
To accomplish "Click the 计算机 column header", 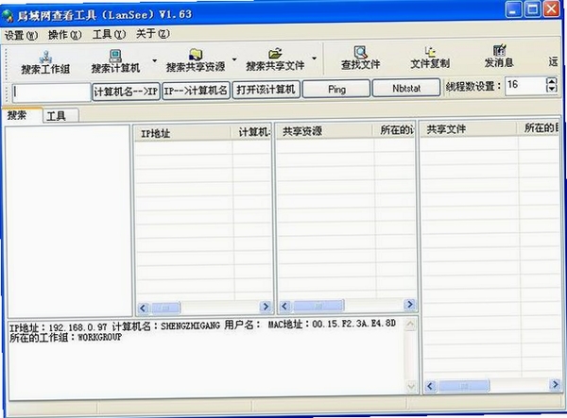I will pos(251,132).
